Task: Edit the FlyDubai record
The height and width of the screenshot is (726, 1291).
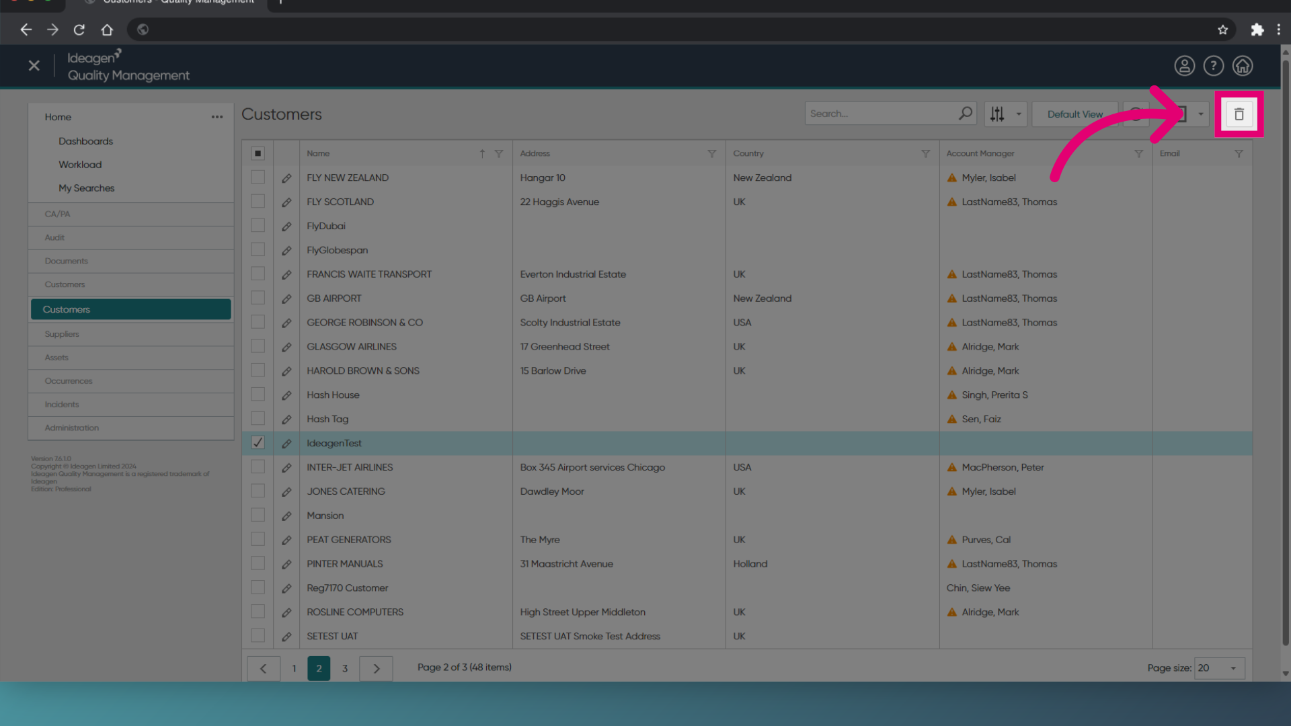Action: [x=286, y=227]
